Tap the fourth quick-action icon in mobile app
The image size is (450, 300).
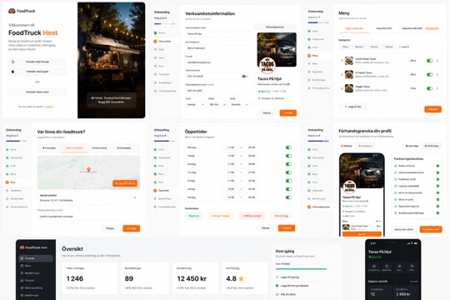(412, 267)
